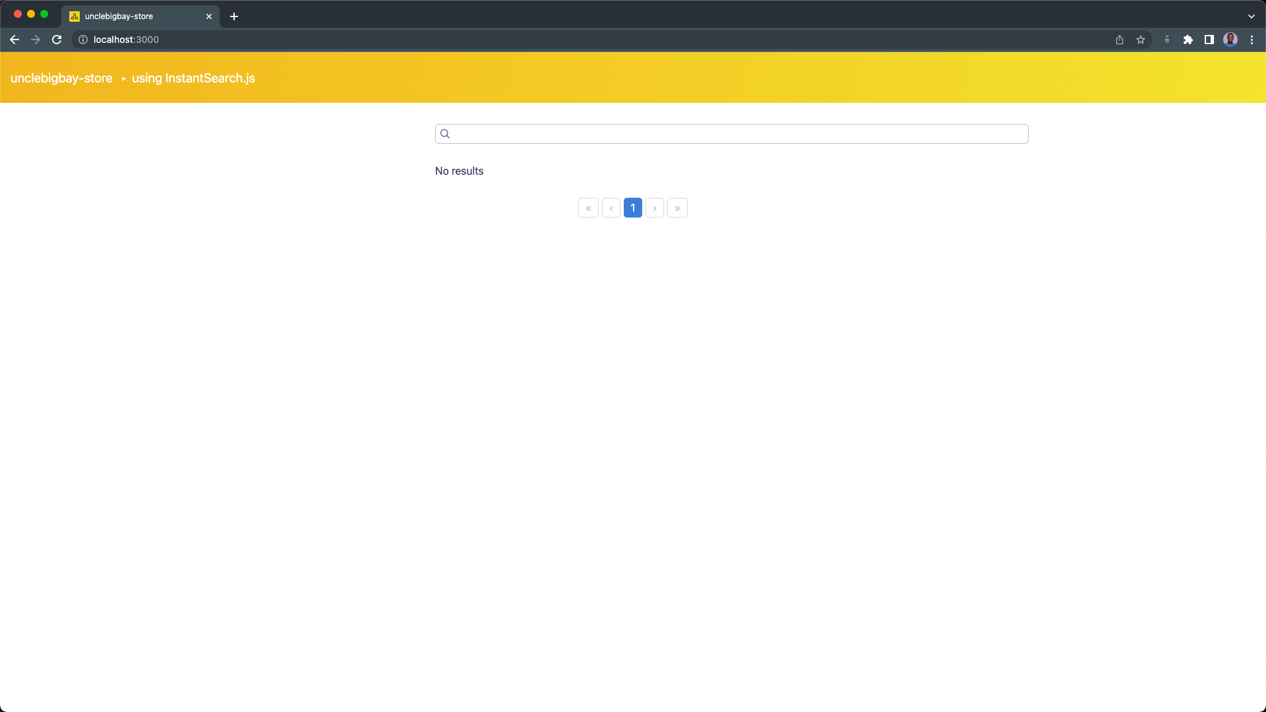Close the unclebigbay-store tab
This screenshot has height=712, width=1266.
tap(209, 16)
